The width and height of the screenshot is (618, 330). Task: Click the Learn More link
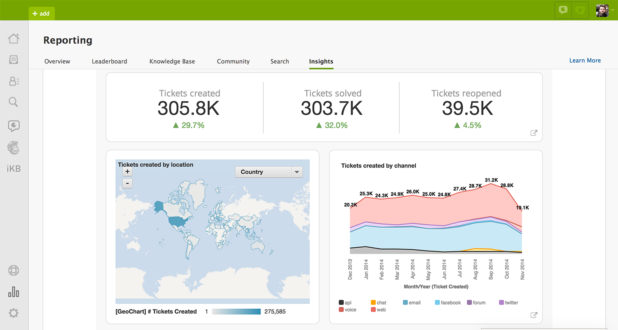(x=585, y=60)
